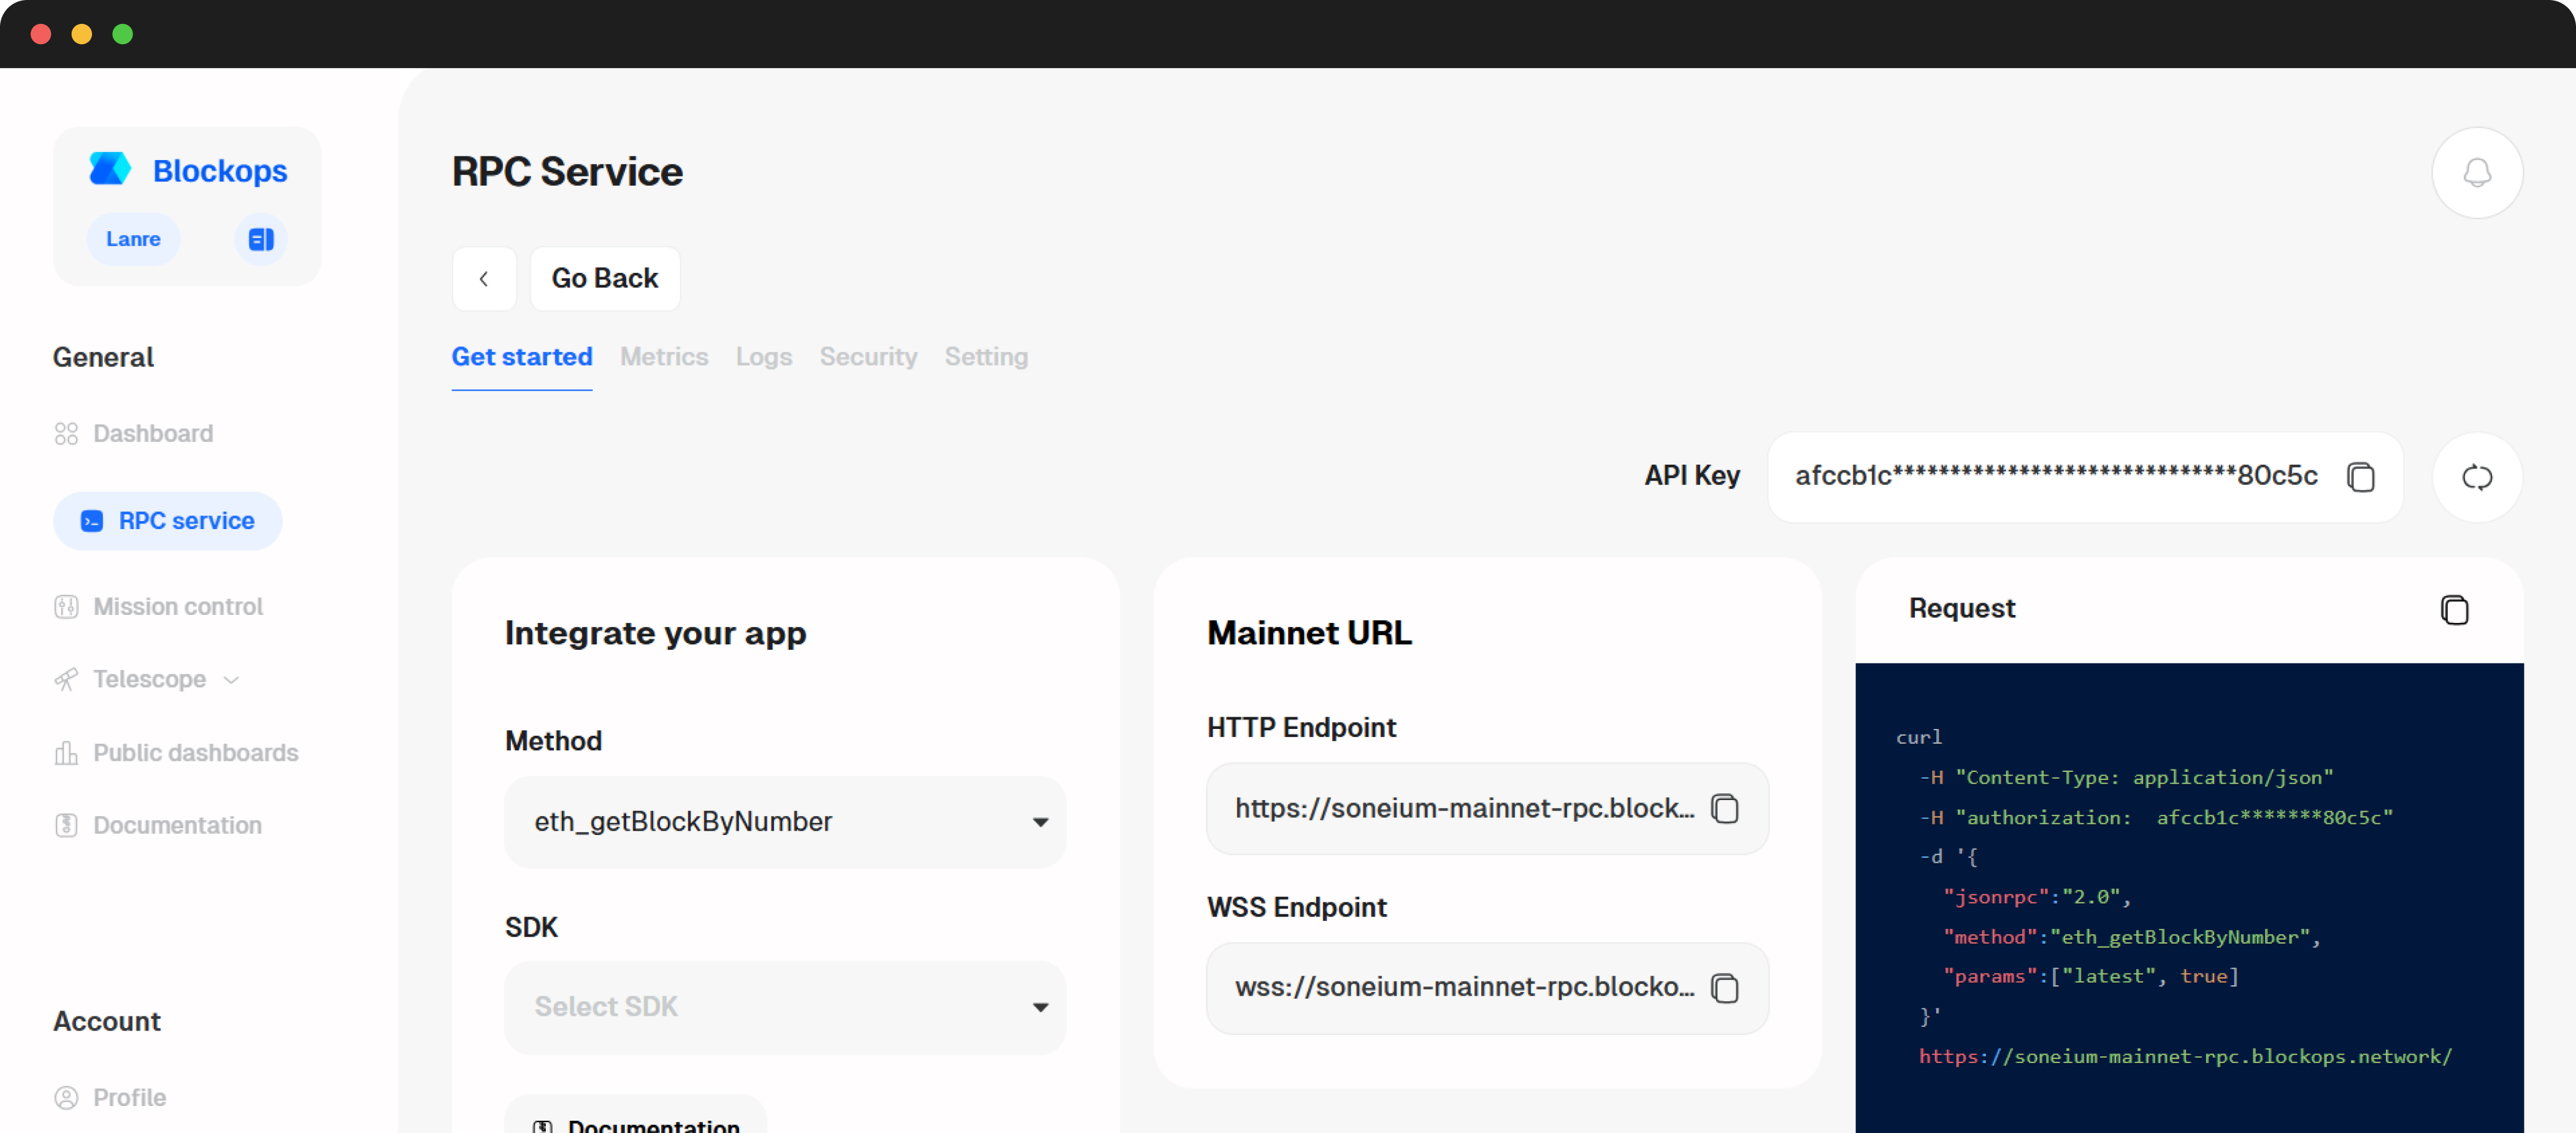Click the HTTP Endpoint URL field
This screenshot has height=1133, width=2576.
1487,809
